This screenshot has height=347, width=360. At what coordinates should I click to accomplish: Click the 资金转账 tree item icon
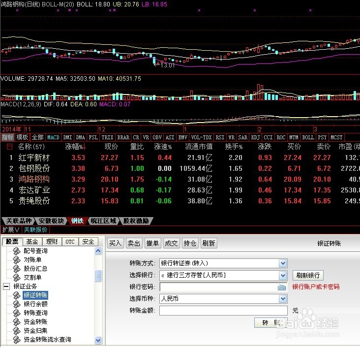(17, 322)
